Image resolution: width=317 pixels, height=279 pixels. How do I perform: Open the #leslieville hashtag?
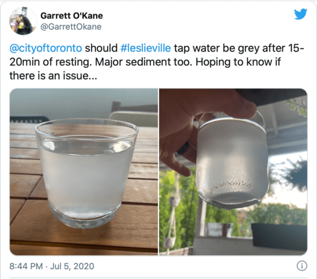coord(146,48)
